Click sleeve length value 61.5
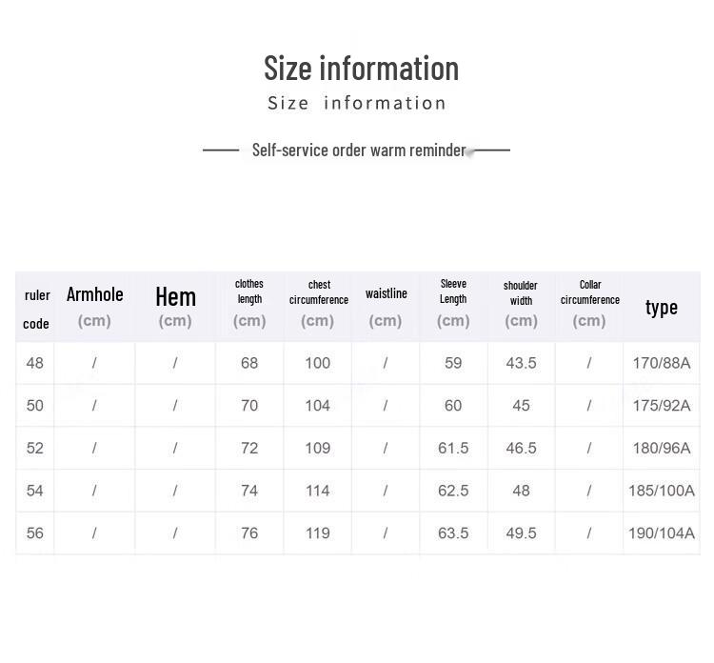This screenshot has height=663, width=714. [x=453, y=448]
